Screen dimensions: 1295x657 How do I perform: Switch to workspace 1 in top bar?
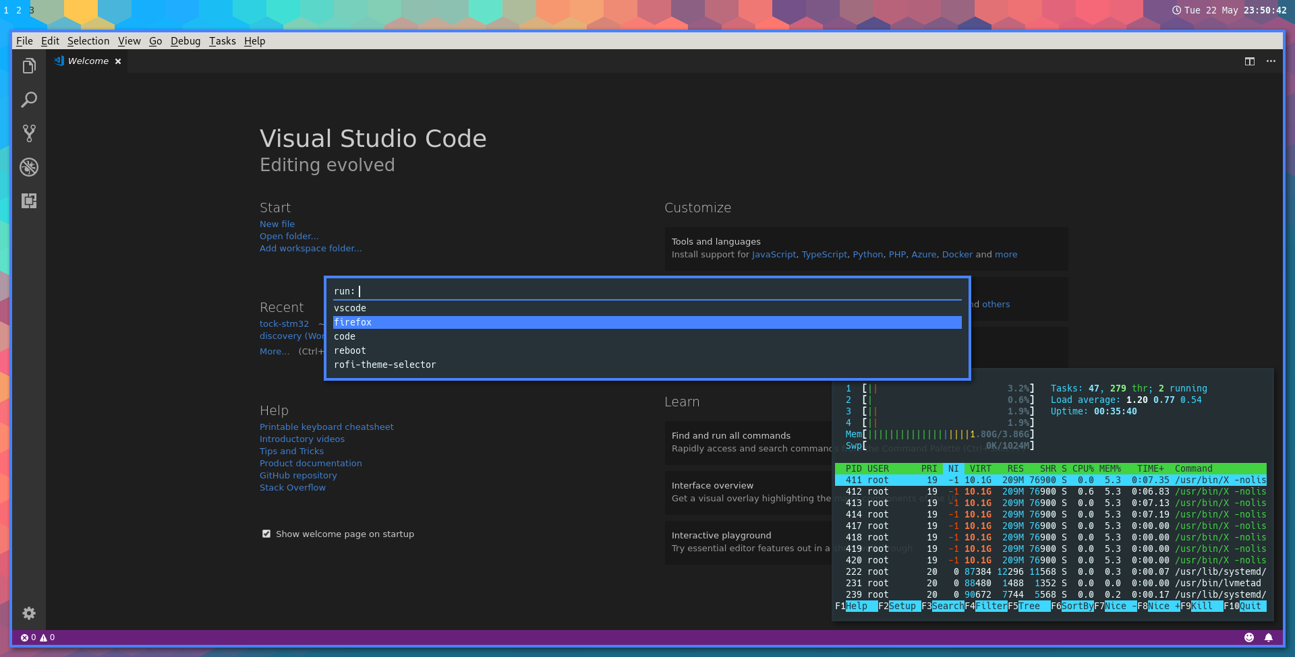click(x=6, y=10)
